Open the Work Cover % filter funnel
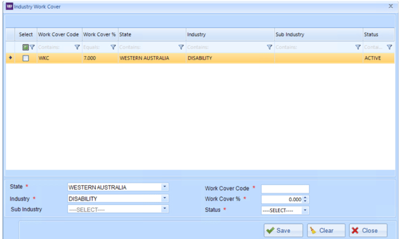Viewport: 401px width, 239px height. (x=113, y=47)
